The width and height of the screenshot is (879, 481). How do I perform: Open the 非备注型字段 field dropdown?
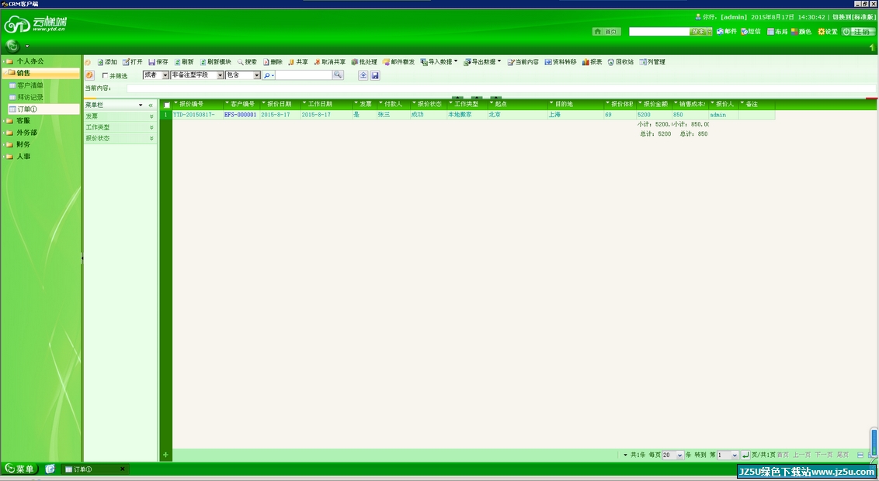click(x=197, y=75)
